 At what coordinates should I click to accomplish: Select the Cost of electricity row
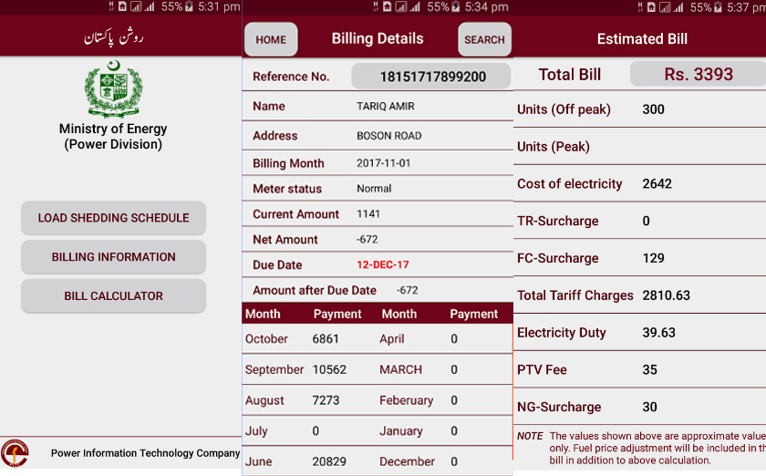[638, 184]
